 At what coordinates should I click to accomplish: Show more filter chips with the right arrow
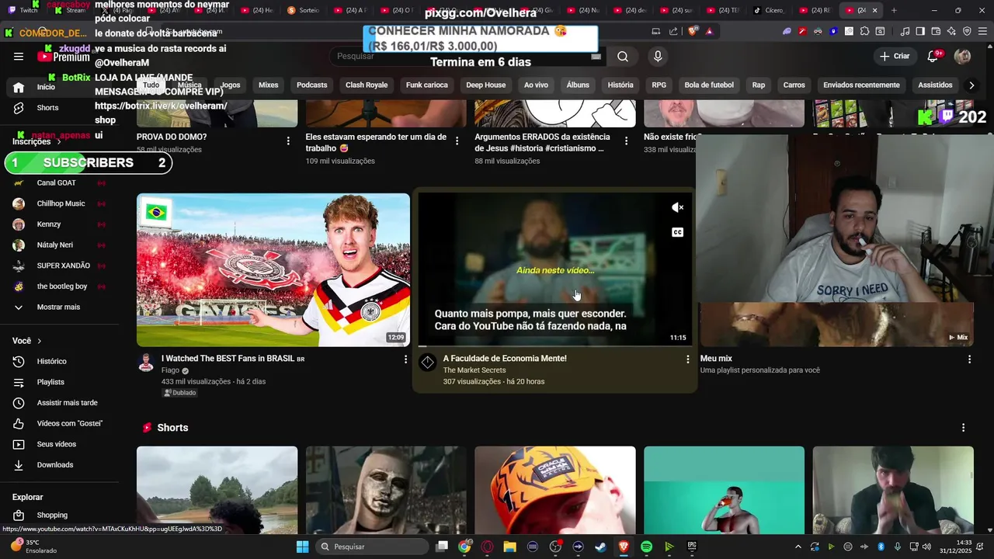971,85
